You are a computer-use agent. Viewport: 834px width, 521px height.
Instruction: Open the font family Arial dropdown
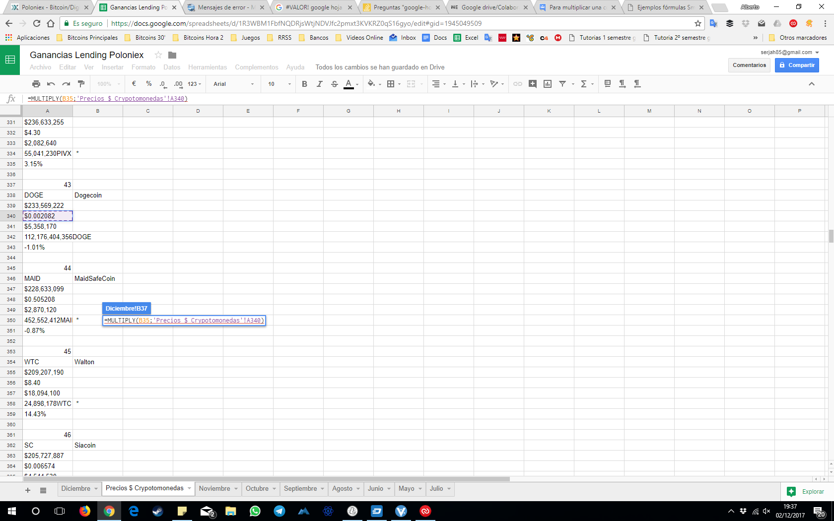(233, 84)
